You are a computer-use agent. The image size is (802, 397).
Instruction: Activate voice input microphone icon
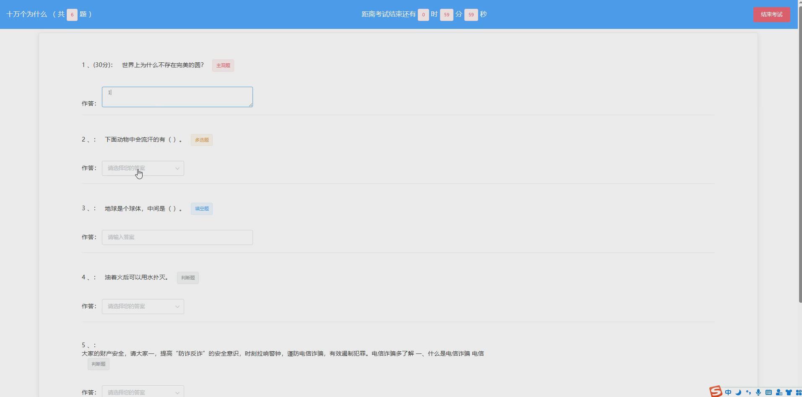(x=758, y=392)
